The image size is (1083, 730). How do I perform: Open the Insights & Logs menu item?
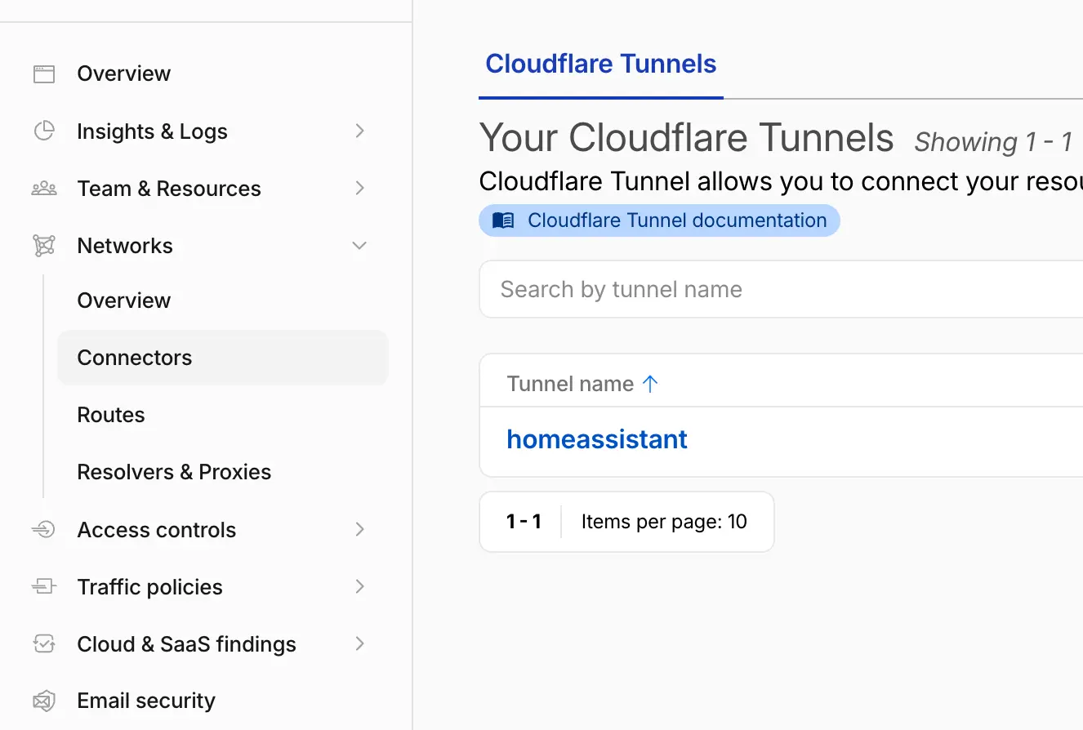(152, 131)
